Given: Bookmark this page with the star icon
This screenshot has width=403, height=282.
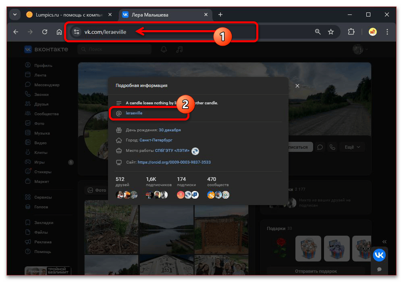Looking at the screenshot, I should pyautogui.click(x=331, y=32).
